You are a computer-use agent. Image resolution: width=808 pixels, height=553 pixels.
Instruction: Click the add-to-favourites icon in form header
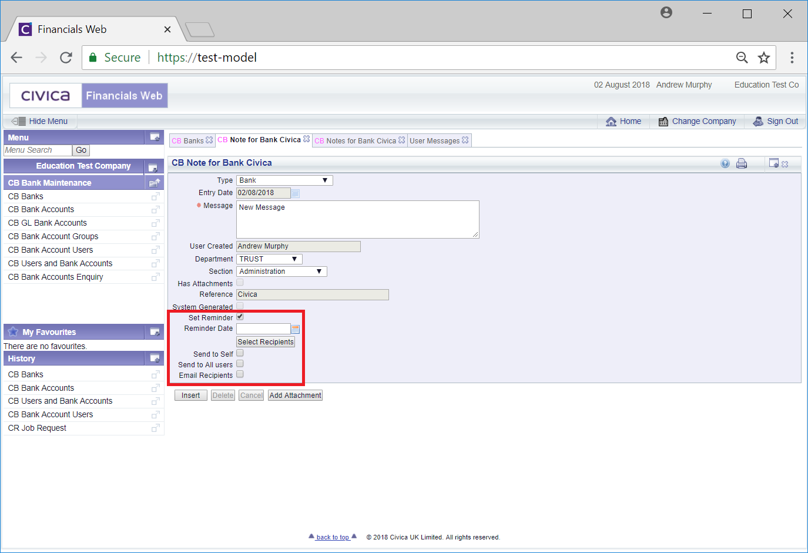(774, 163)
